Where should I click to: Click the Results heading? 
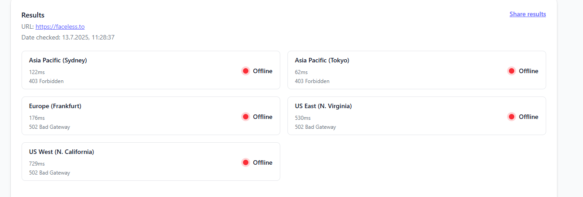[33, 15]
